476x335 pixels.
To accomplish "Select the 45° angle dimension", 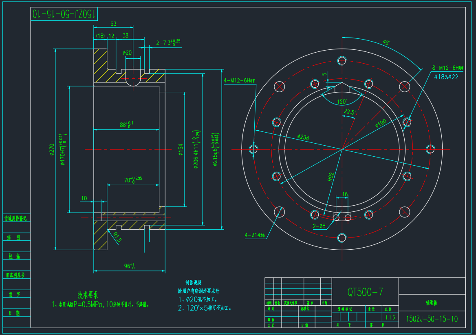I will point(386,42).
